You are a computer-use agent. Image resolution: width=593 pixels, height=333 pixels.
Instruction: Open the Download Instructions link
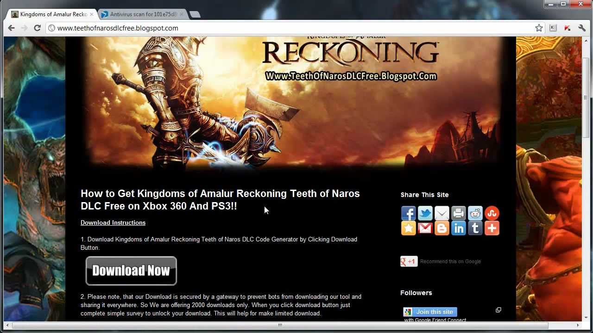[x=113, y=222]
